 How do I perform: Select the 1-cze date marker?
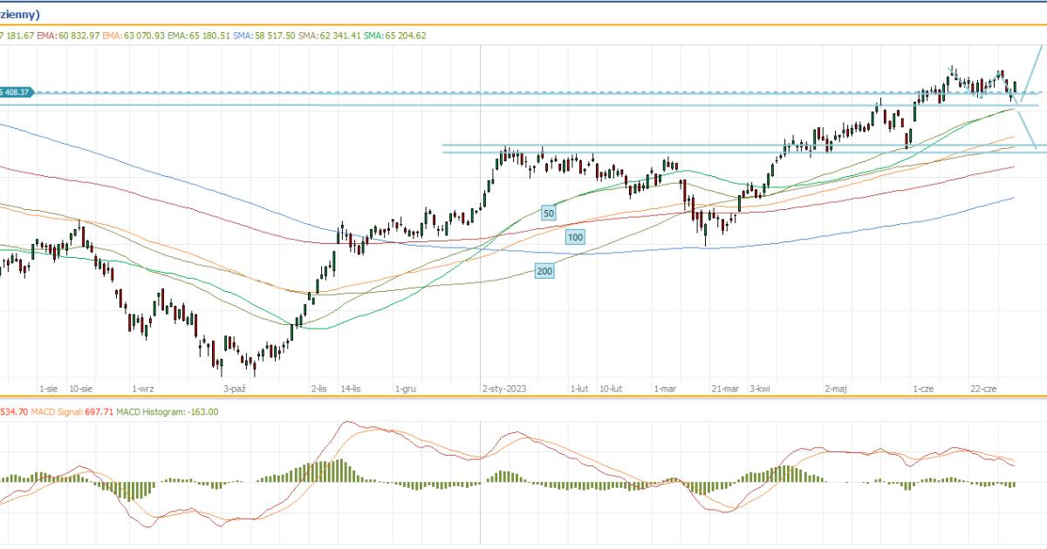[925, 390]
